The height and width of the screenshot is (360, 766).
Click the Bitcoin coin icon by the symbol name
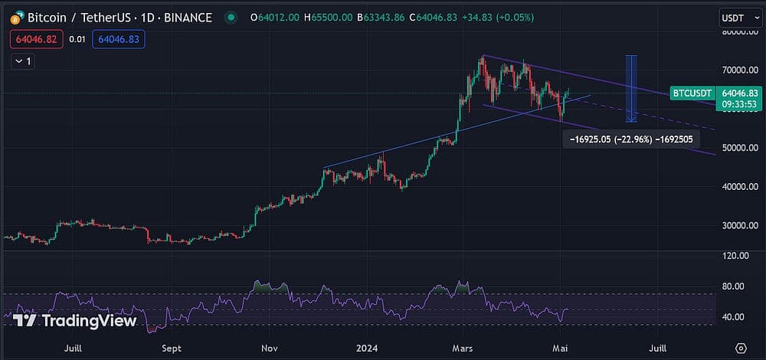[15, 18]
